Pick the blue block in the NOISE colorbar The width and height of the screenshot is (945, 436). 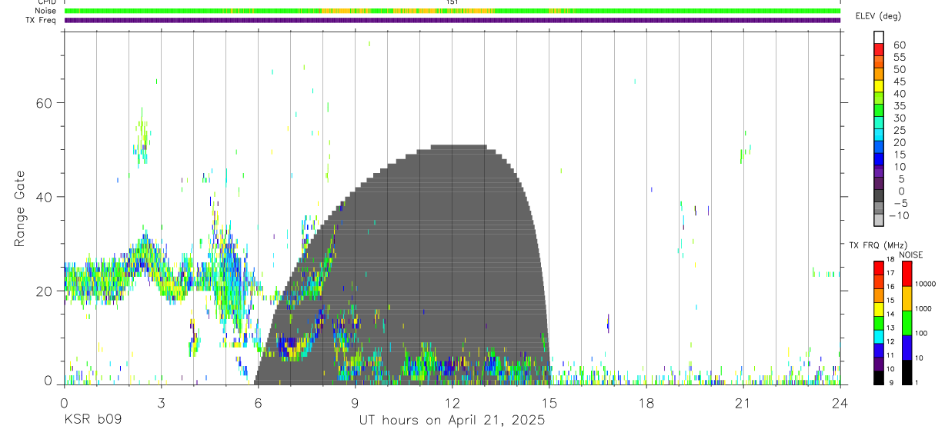coord(907,348)
